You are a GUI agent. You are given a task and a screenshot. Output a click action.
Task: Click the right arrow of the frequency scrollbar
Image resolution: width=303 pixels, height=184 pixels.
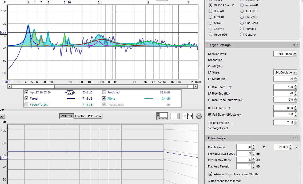196,87
